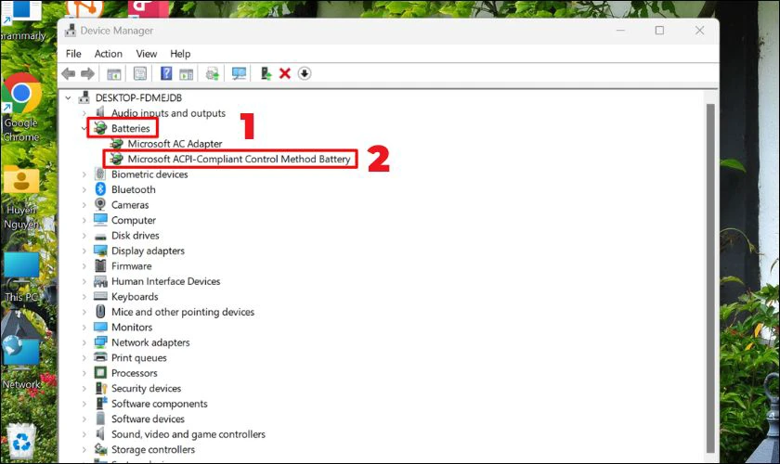Select DESKTOP-FDMEJDB computer node
The width and height of the screenshot is (780, 464).
point(138,98)
